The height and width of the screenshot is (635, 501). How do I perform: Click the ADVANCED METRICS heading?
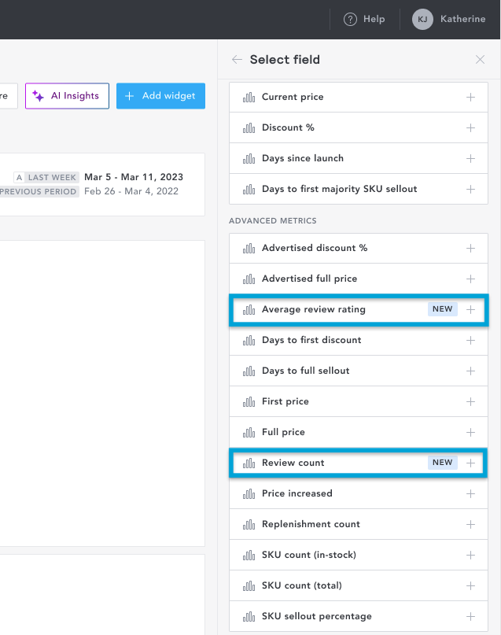point(273,220)
